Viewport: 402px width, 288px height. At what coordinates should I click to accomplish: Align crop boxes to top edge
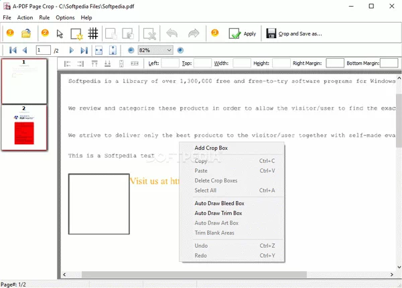point(94,63)
